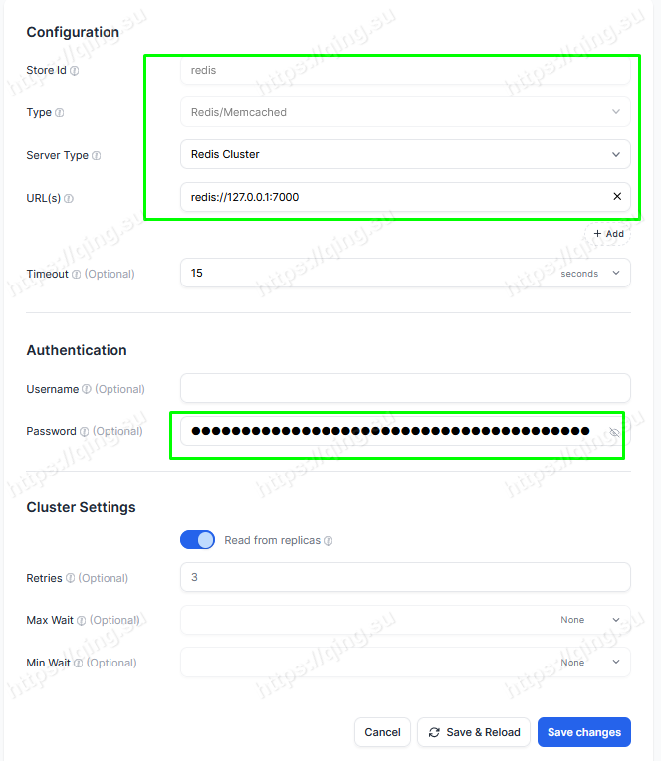Click the info icon next to Read from replicas

point(329,541)
